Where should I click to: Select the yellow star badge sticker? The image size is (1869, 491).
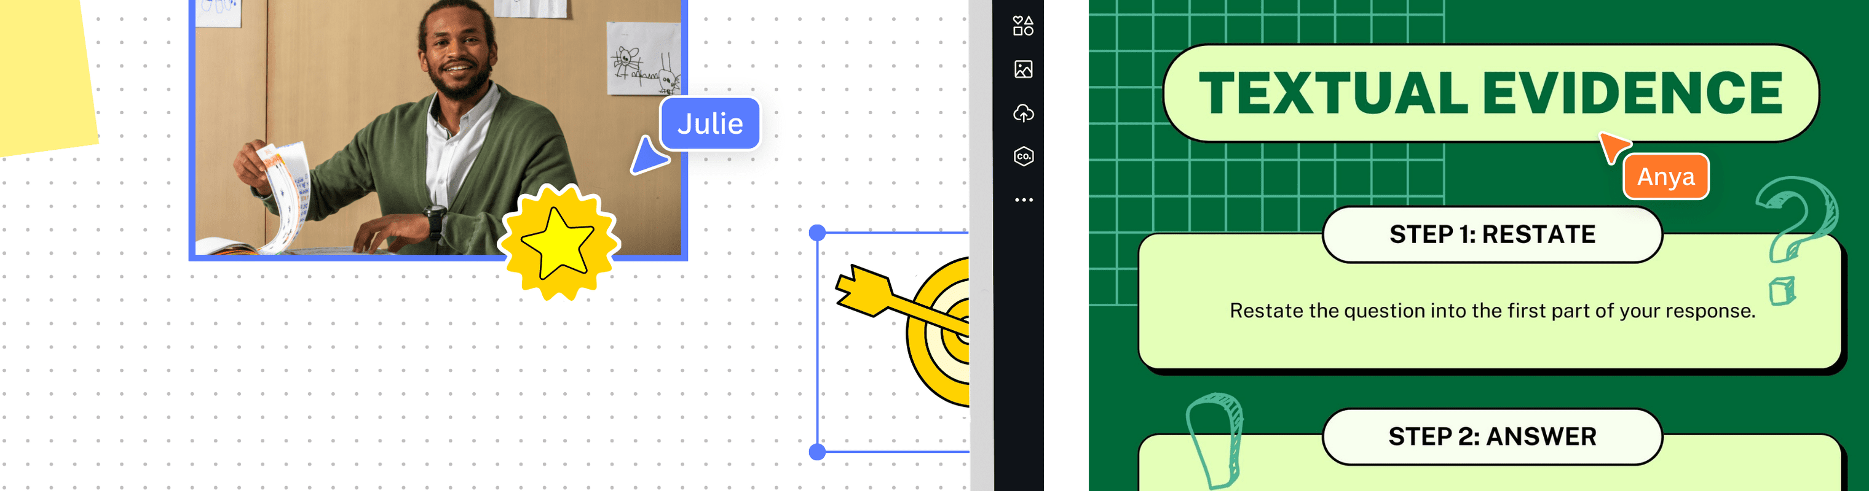(559, 242)
